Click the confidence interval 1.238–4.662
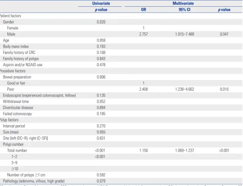This screenshot has height=186, width=243. click(x=184, y=89)
